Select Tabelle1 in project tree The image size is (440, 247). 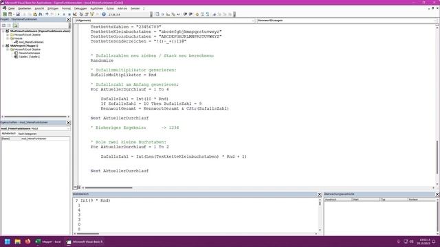click(29, 56)
